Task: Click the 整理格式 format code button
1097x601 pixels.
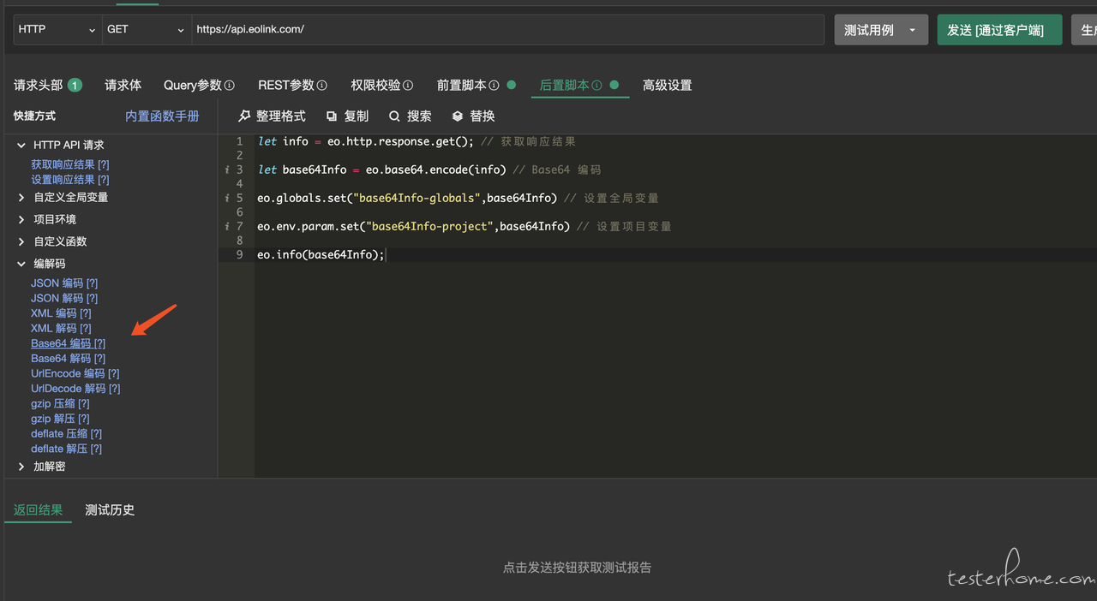Action: (x=272, y=116)
